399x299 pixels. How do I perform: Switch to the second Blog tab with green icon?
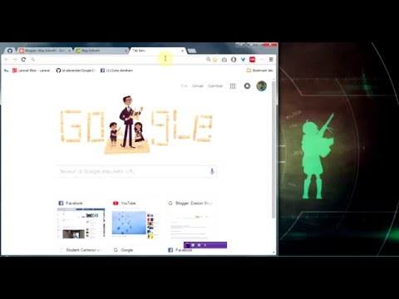[x=101, y=51]
